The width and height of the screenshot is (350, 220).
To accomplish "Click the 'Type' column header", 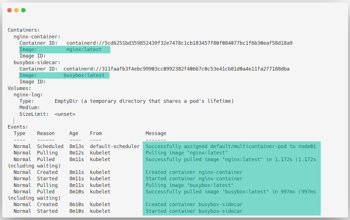I will pos(19,133).
